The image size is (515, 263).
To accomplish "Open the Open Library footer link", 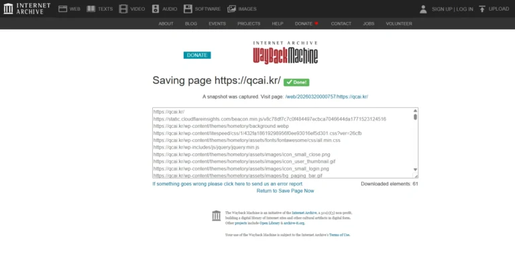I will pyautogui.click(x=270, y=224).
